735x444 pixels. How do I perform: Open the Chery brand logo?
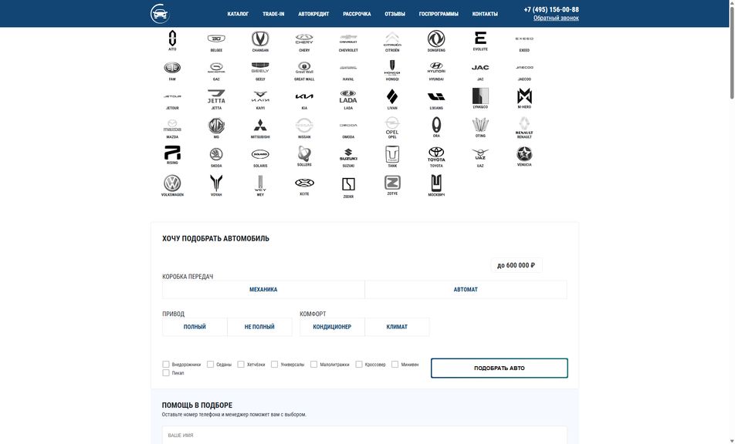[304, 39]
